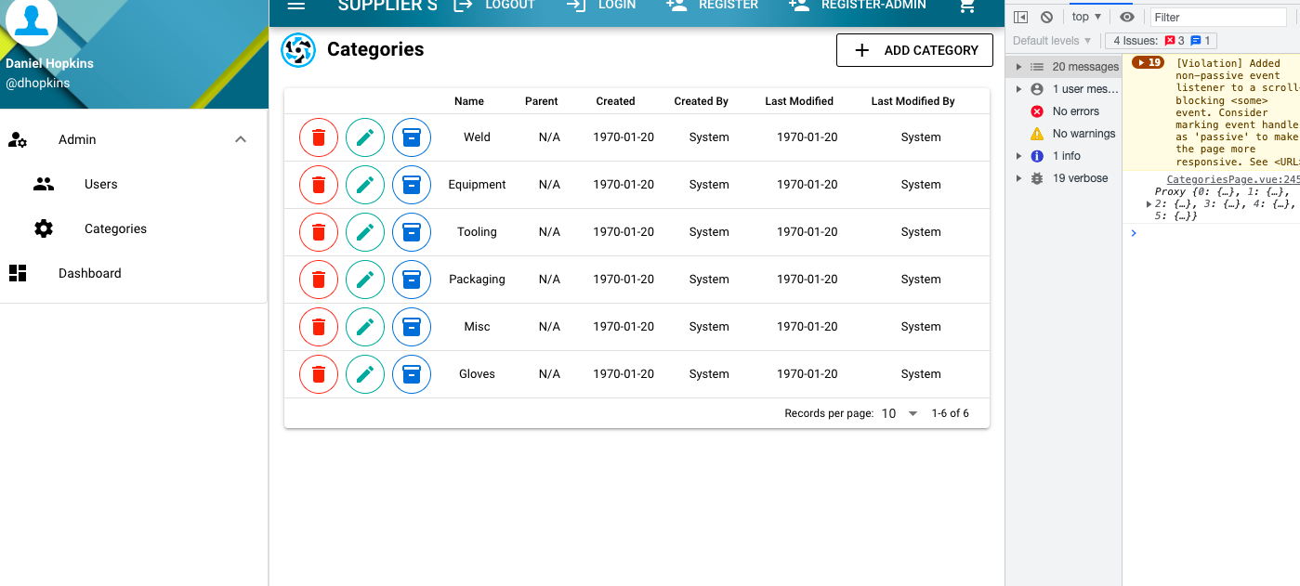1300x586 pixels.
Task: Expand the 1 info group
Action: pyautogui.click(x=1019, y=156)
